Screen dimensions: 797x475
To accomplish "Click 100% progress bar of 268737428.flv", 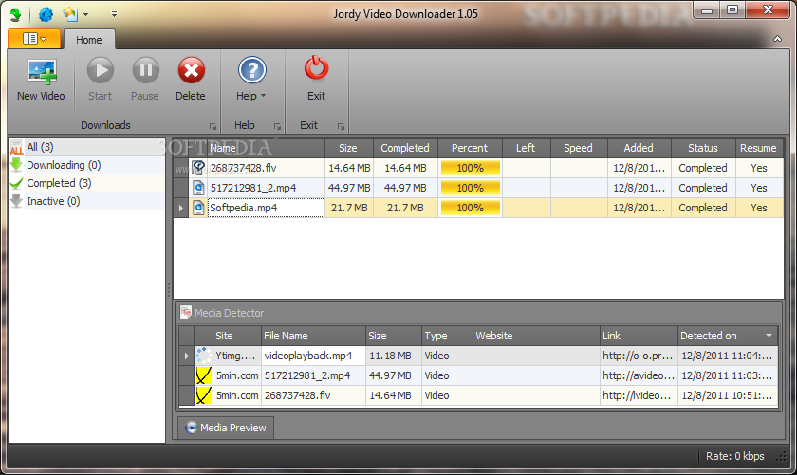I will tap(471, 168).
